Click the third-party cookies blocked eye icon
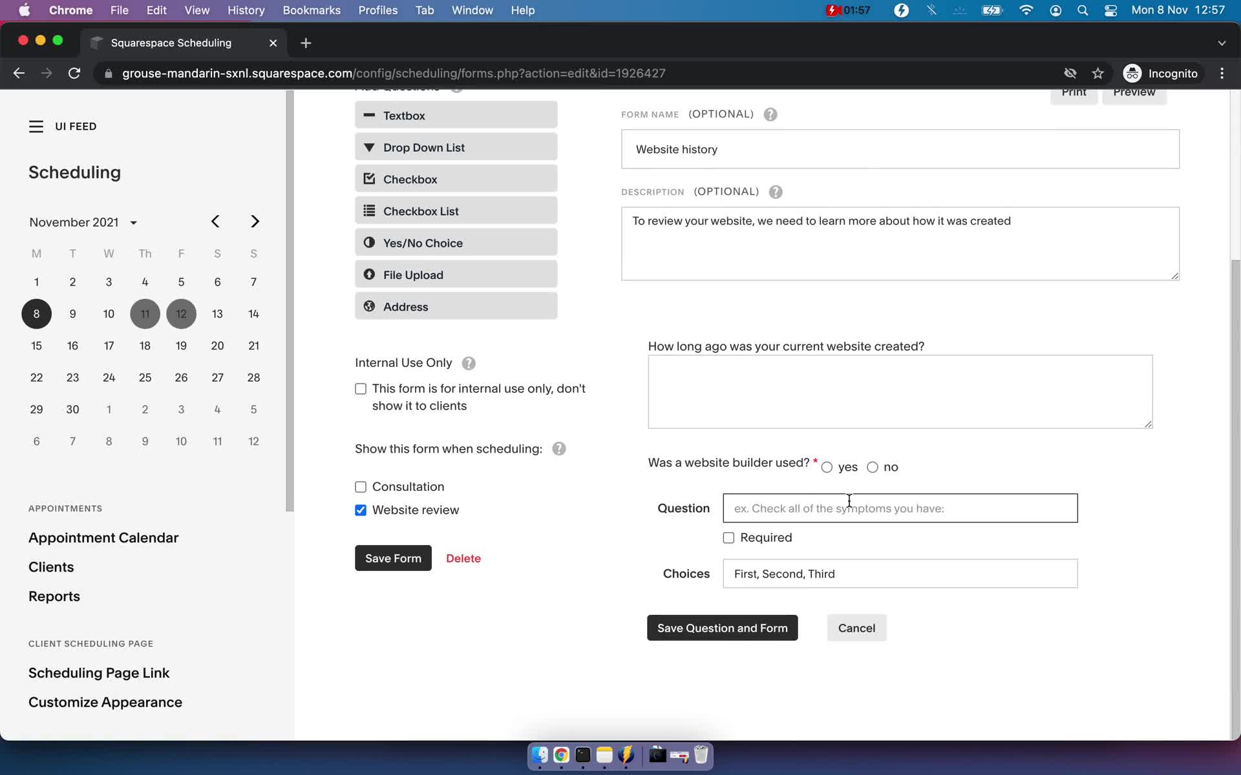The height and width of the screenshot is (775, 1241). [1070, 74]
